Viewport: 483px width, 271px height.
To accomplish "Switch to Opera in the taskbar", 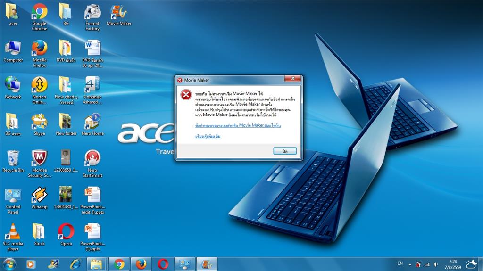I will click(x=163, y=264).
